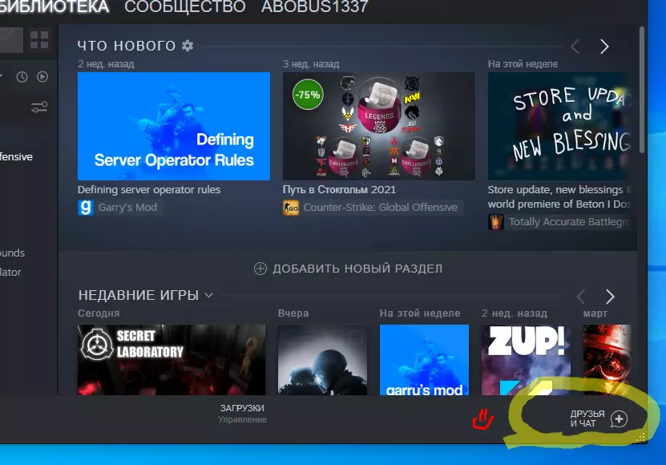Image resolution: width=666 pixels, height=465 pixels.
Task: Open Downloads manager at bottom
Action: pos(243,414)
